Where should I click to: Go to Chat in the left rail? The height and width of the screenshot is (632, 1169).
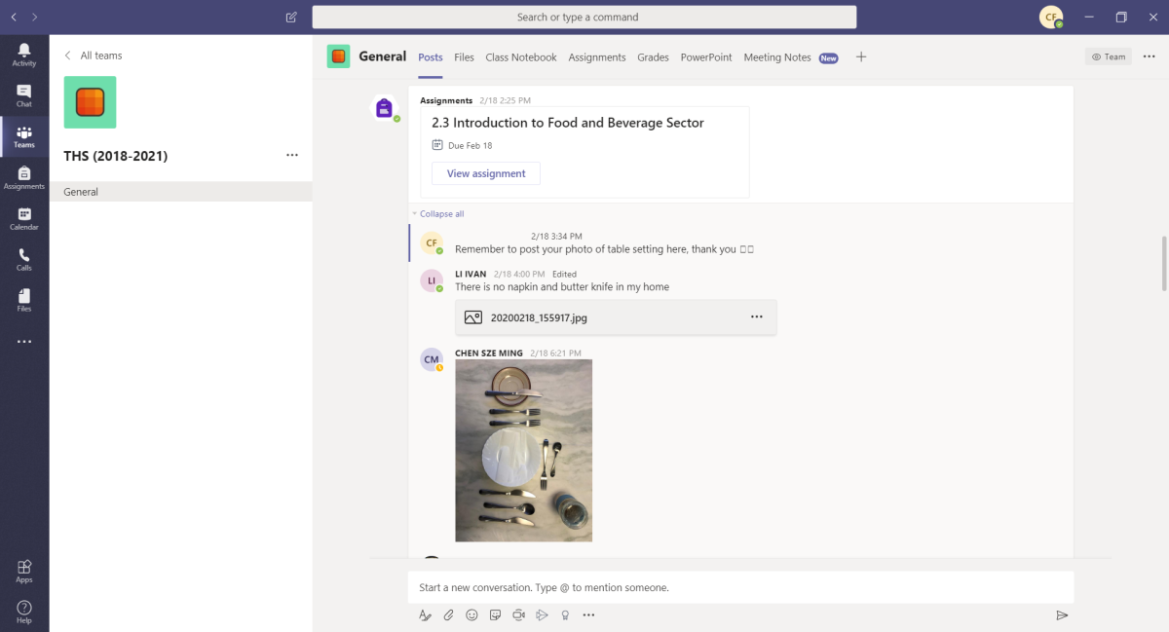[24, 95]
